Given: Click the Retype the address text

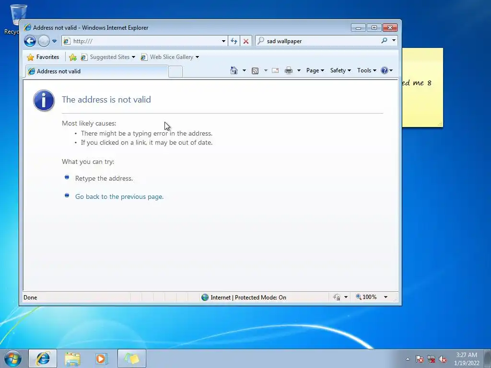Looking at the screenshot, I should point(104,178).
